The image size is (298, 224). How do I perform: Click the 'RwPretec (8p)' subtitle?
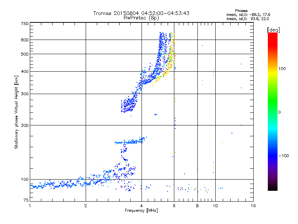pyautogui.click(x=141, y=18)
